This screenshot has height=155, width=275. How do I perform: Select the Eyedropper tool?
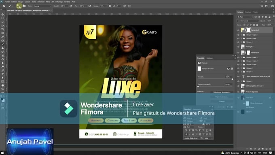[x=3, y=37]
